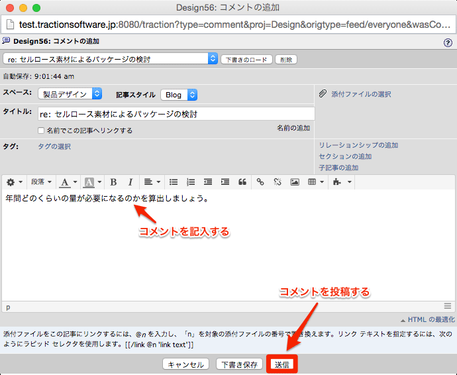
Task: Click the 自動保存 9:01:44 am status text
Action: coord(38,76)
